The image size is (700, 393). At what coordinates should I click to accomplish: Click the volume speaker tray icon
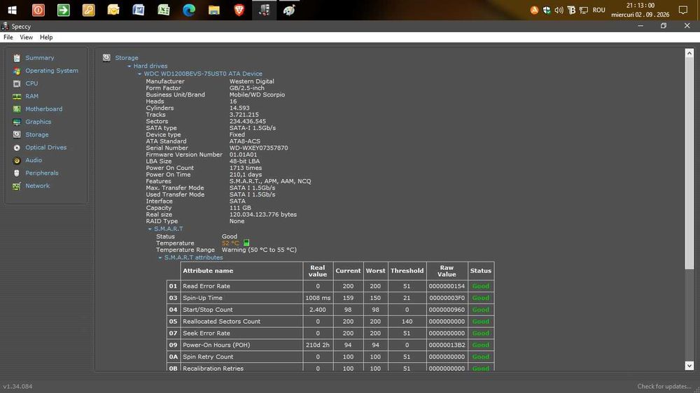click(559, 10)
